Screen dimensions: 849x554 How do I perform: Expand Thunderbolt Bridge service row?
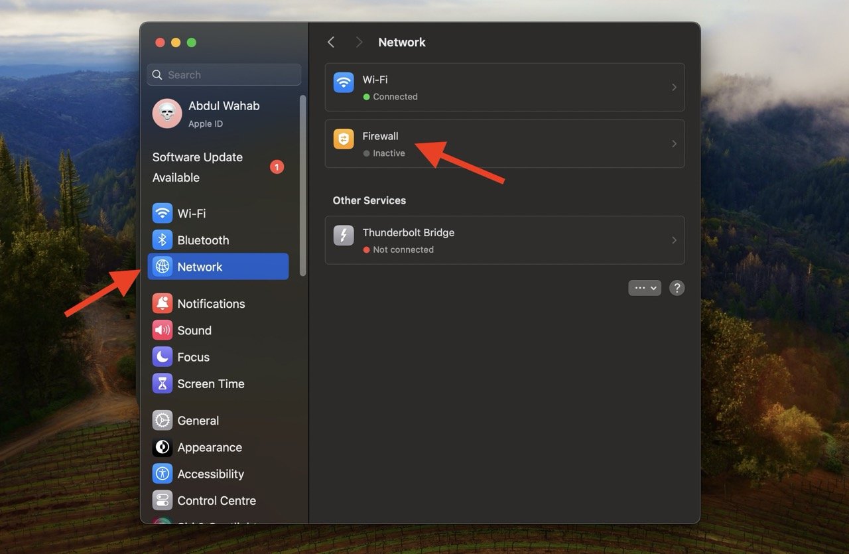[x=504, y=240]
